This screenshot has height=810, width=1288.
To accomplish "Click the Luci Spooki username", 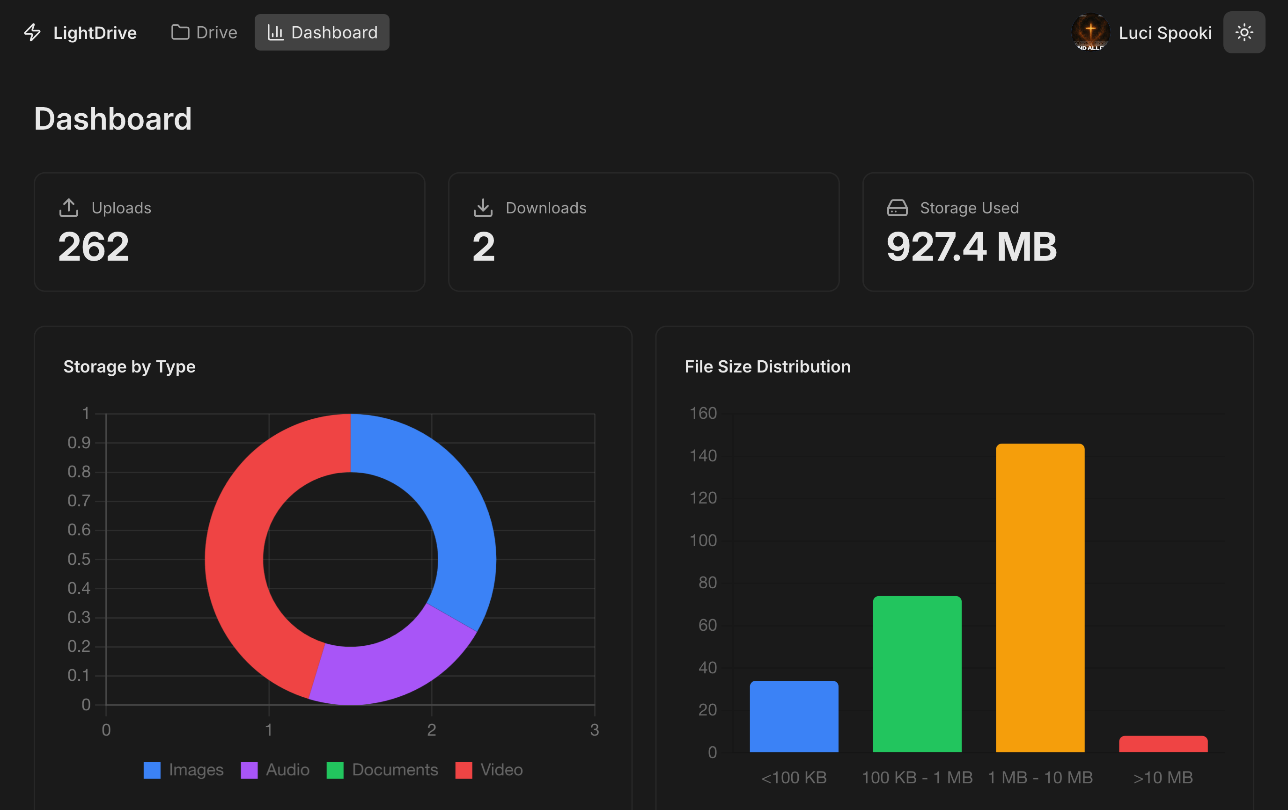I will (x=1165, y=33).
